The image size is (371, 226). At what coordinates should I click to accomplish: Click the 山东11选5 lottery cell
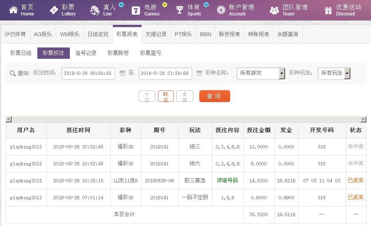[126, 181]
